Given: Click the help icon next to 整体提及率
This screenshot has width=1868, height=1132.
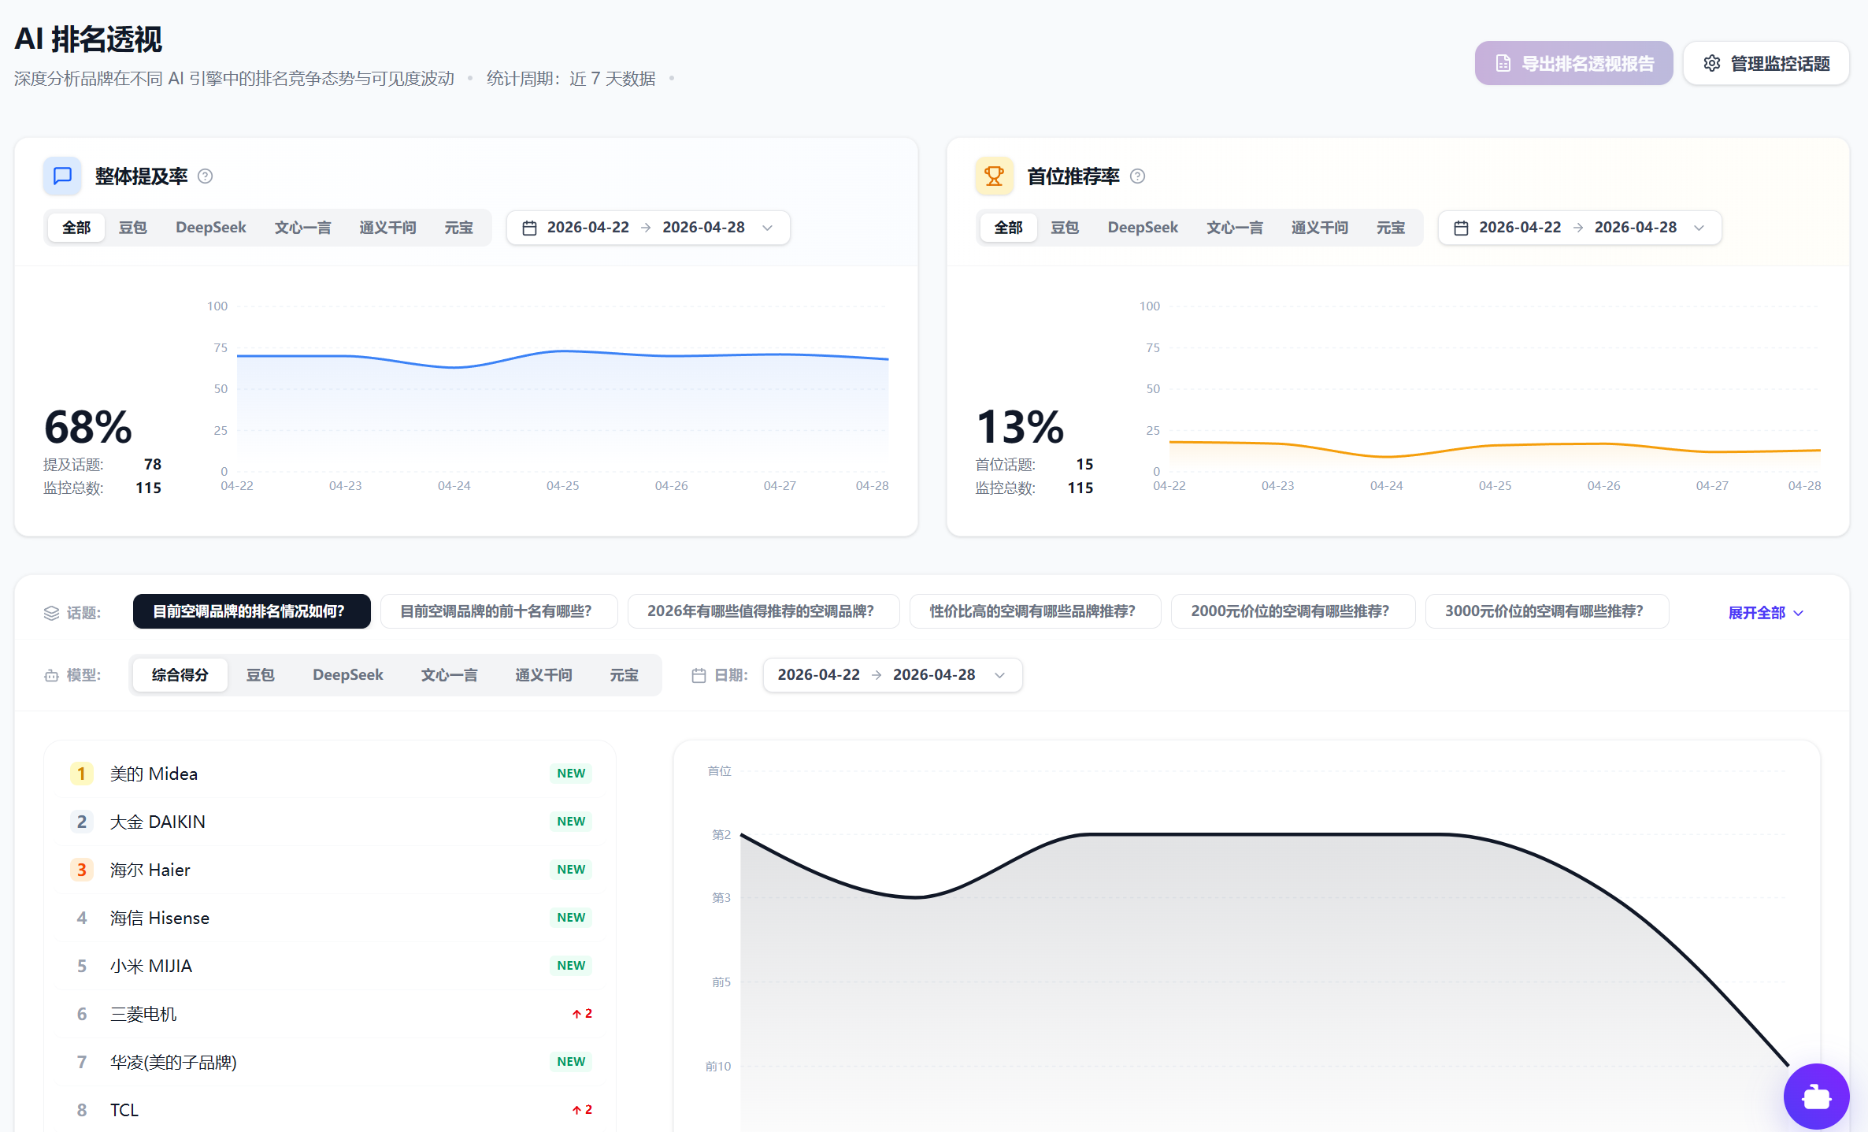Looking at the screenshot, I should (x=205, y=176).
